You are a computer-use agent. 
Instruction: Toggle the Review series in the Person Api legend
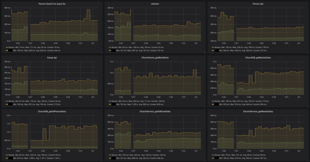tap(217, 47)
